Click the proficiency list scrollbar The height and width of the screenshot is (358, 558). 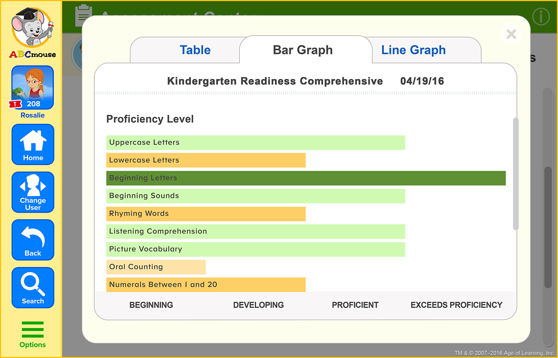(x=515, y=174)
